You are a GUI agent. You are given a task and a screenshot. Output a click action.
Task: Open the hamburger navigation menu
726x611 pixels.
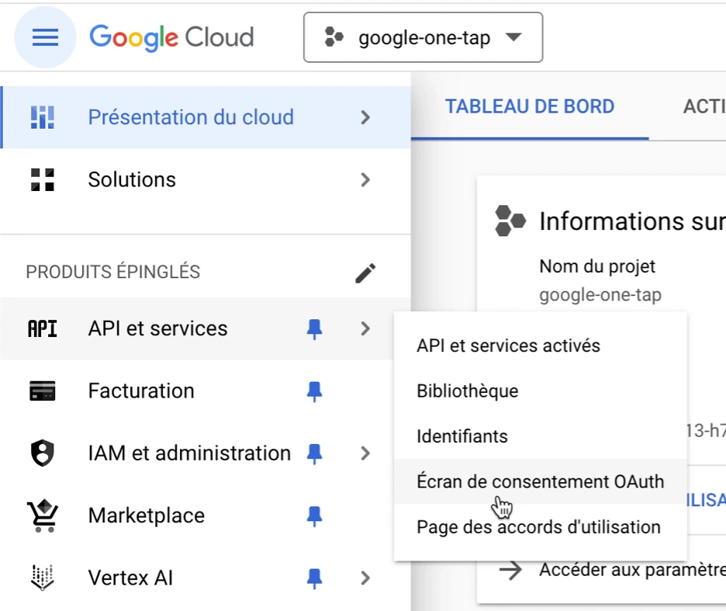tap(45, 37)
